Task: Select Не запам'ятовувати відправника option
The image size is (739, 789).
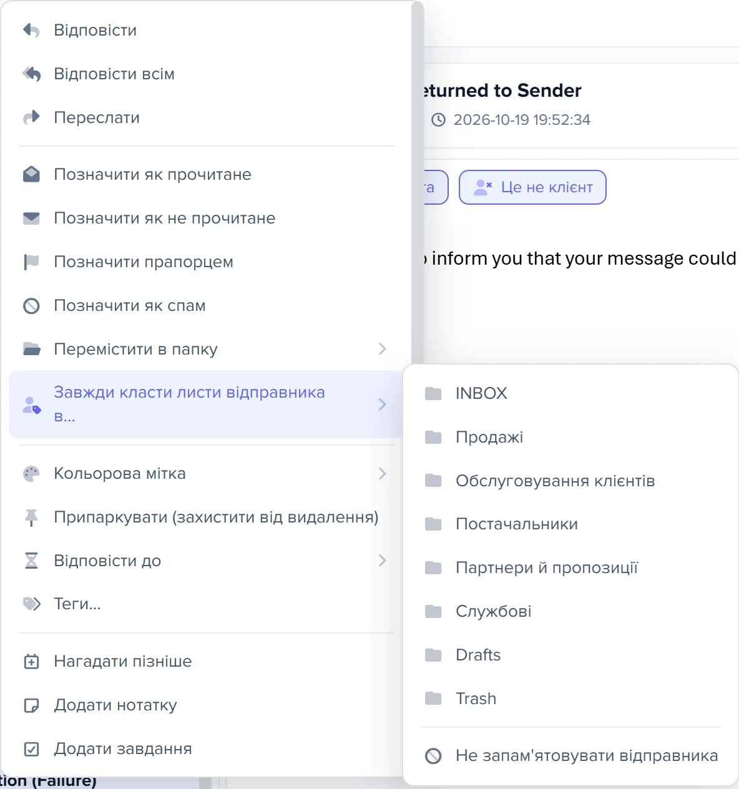Action: [570, 756]
